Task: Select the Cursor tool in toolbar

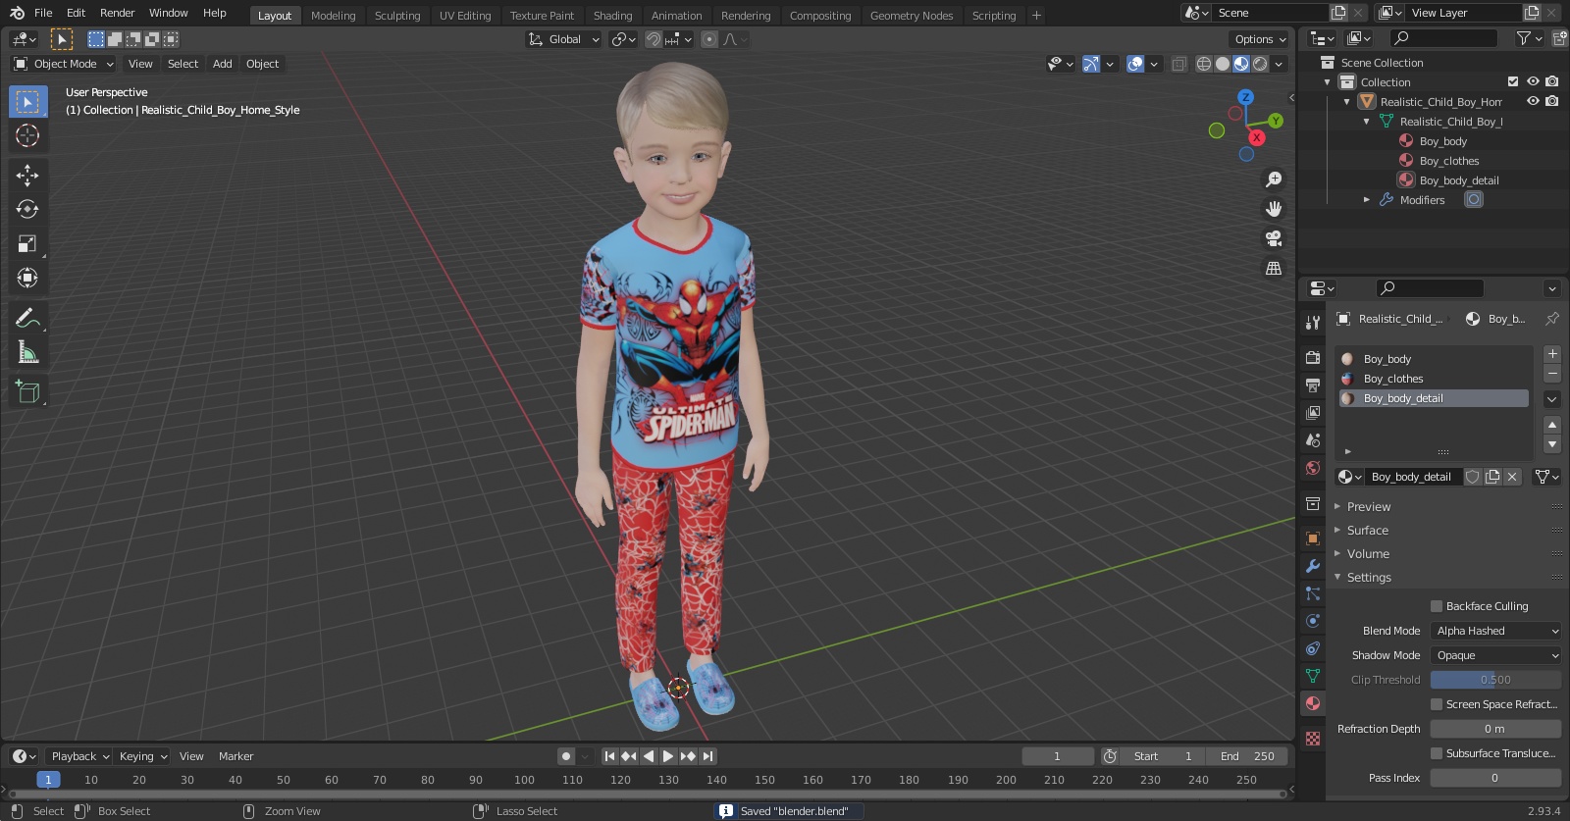Action: pyautogui.click(x=27, y=135)
